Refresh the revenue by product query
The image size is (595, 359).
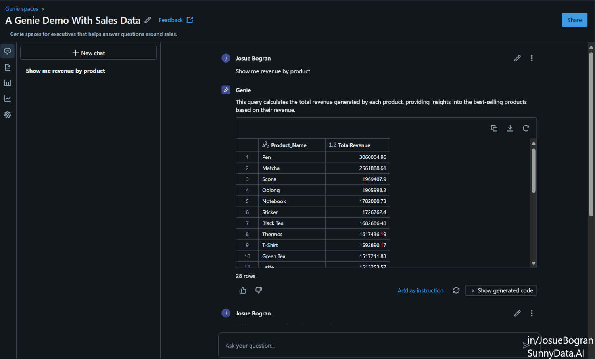(526, 128)
